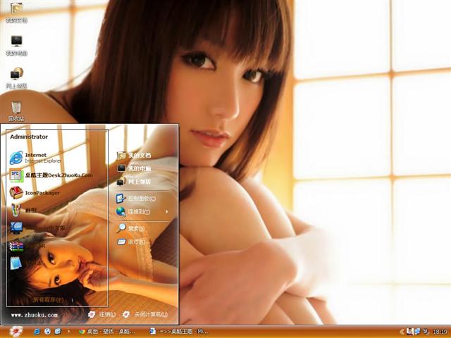Expand 连接到(T) submenu arrow

coord(167,212)
